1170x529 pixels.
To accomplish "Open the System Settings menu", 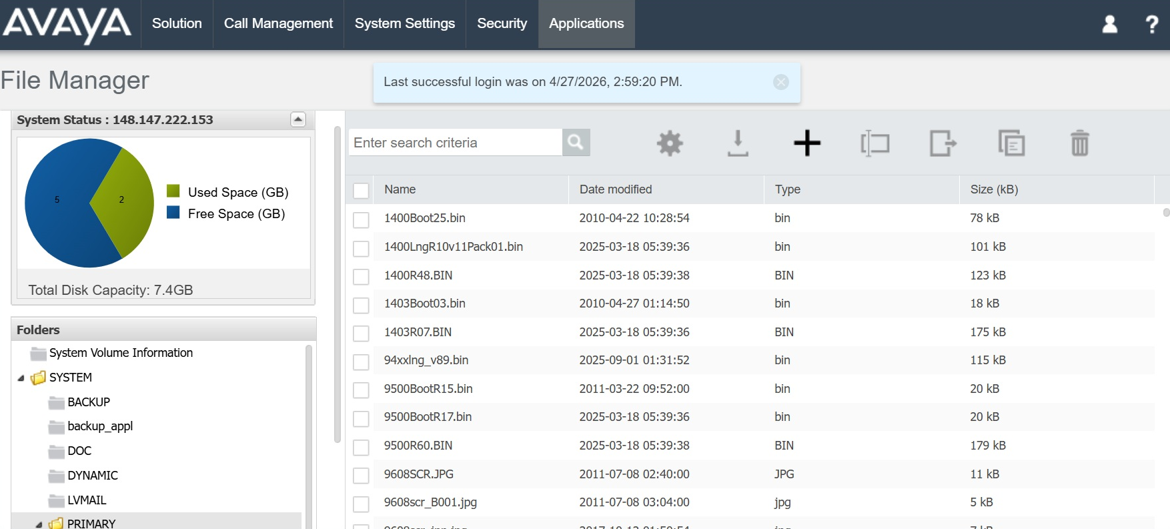I will coord(405,23).
